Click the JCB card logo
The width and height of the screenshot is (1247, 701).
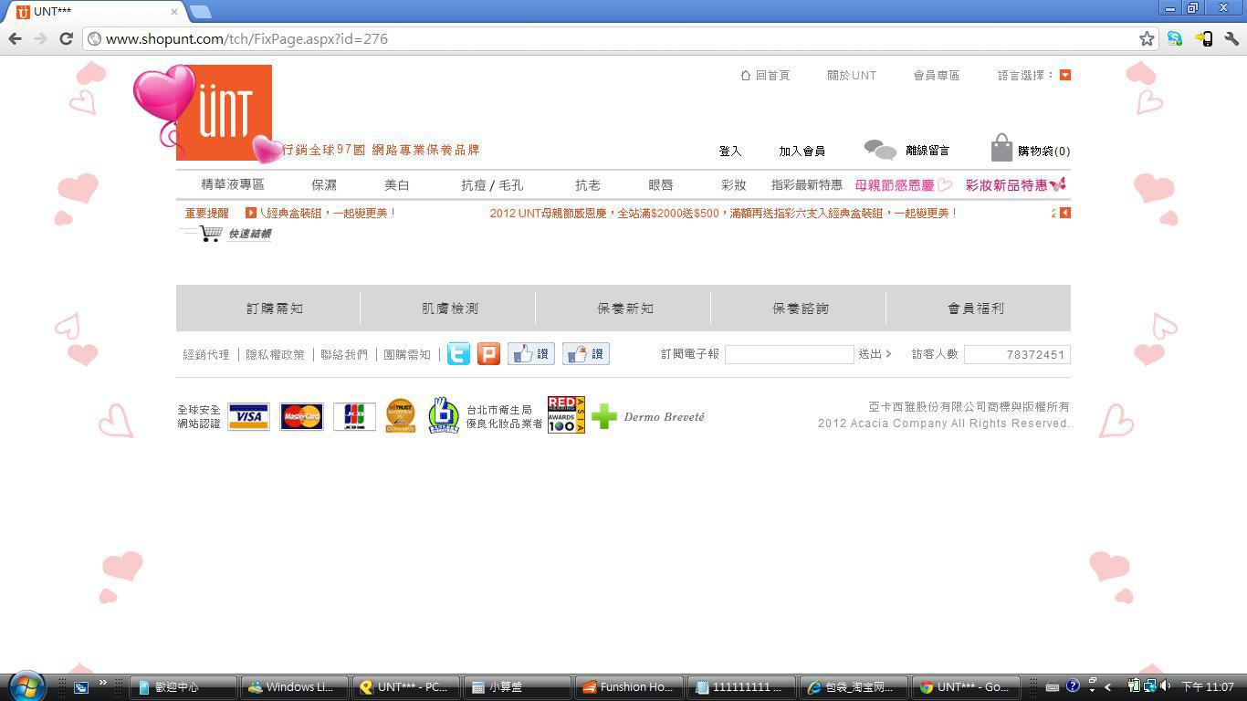[354, 416]
